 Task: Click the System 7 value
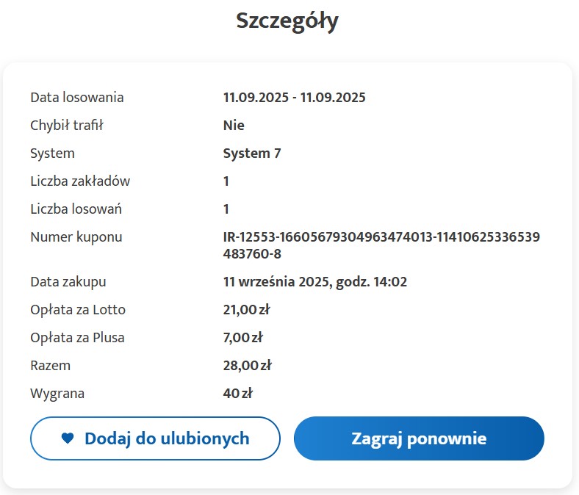point(252,153)
